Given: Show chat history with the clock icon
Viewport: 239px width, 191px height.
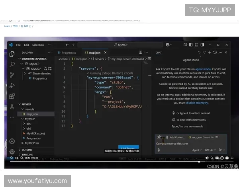Looking at the screenshot, I should (x=215, y=53).
